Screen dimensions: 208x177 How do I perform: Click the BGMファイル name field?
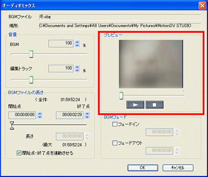[120, 17]
